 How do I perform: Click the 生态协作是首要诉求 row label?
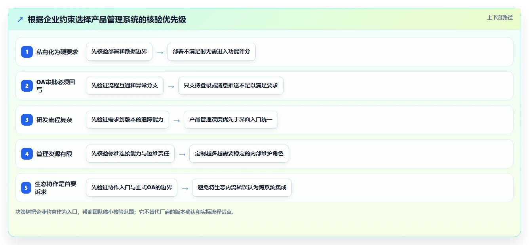coord(56,188)
